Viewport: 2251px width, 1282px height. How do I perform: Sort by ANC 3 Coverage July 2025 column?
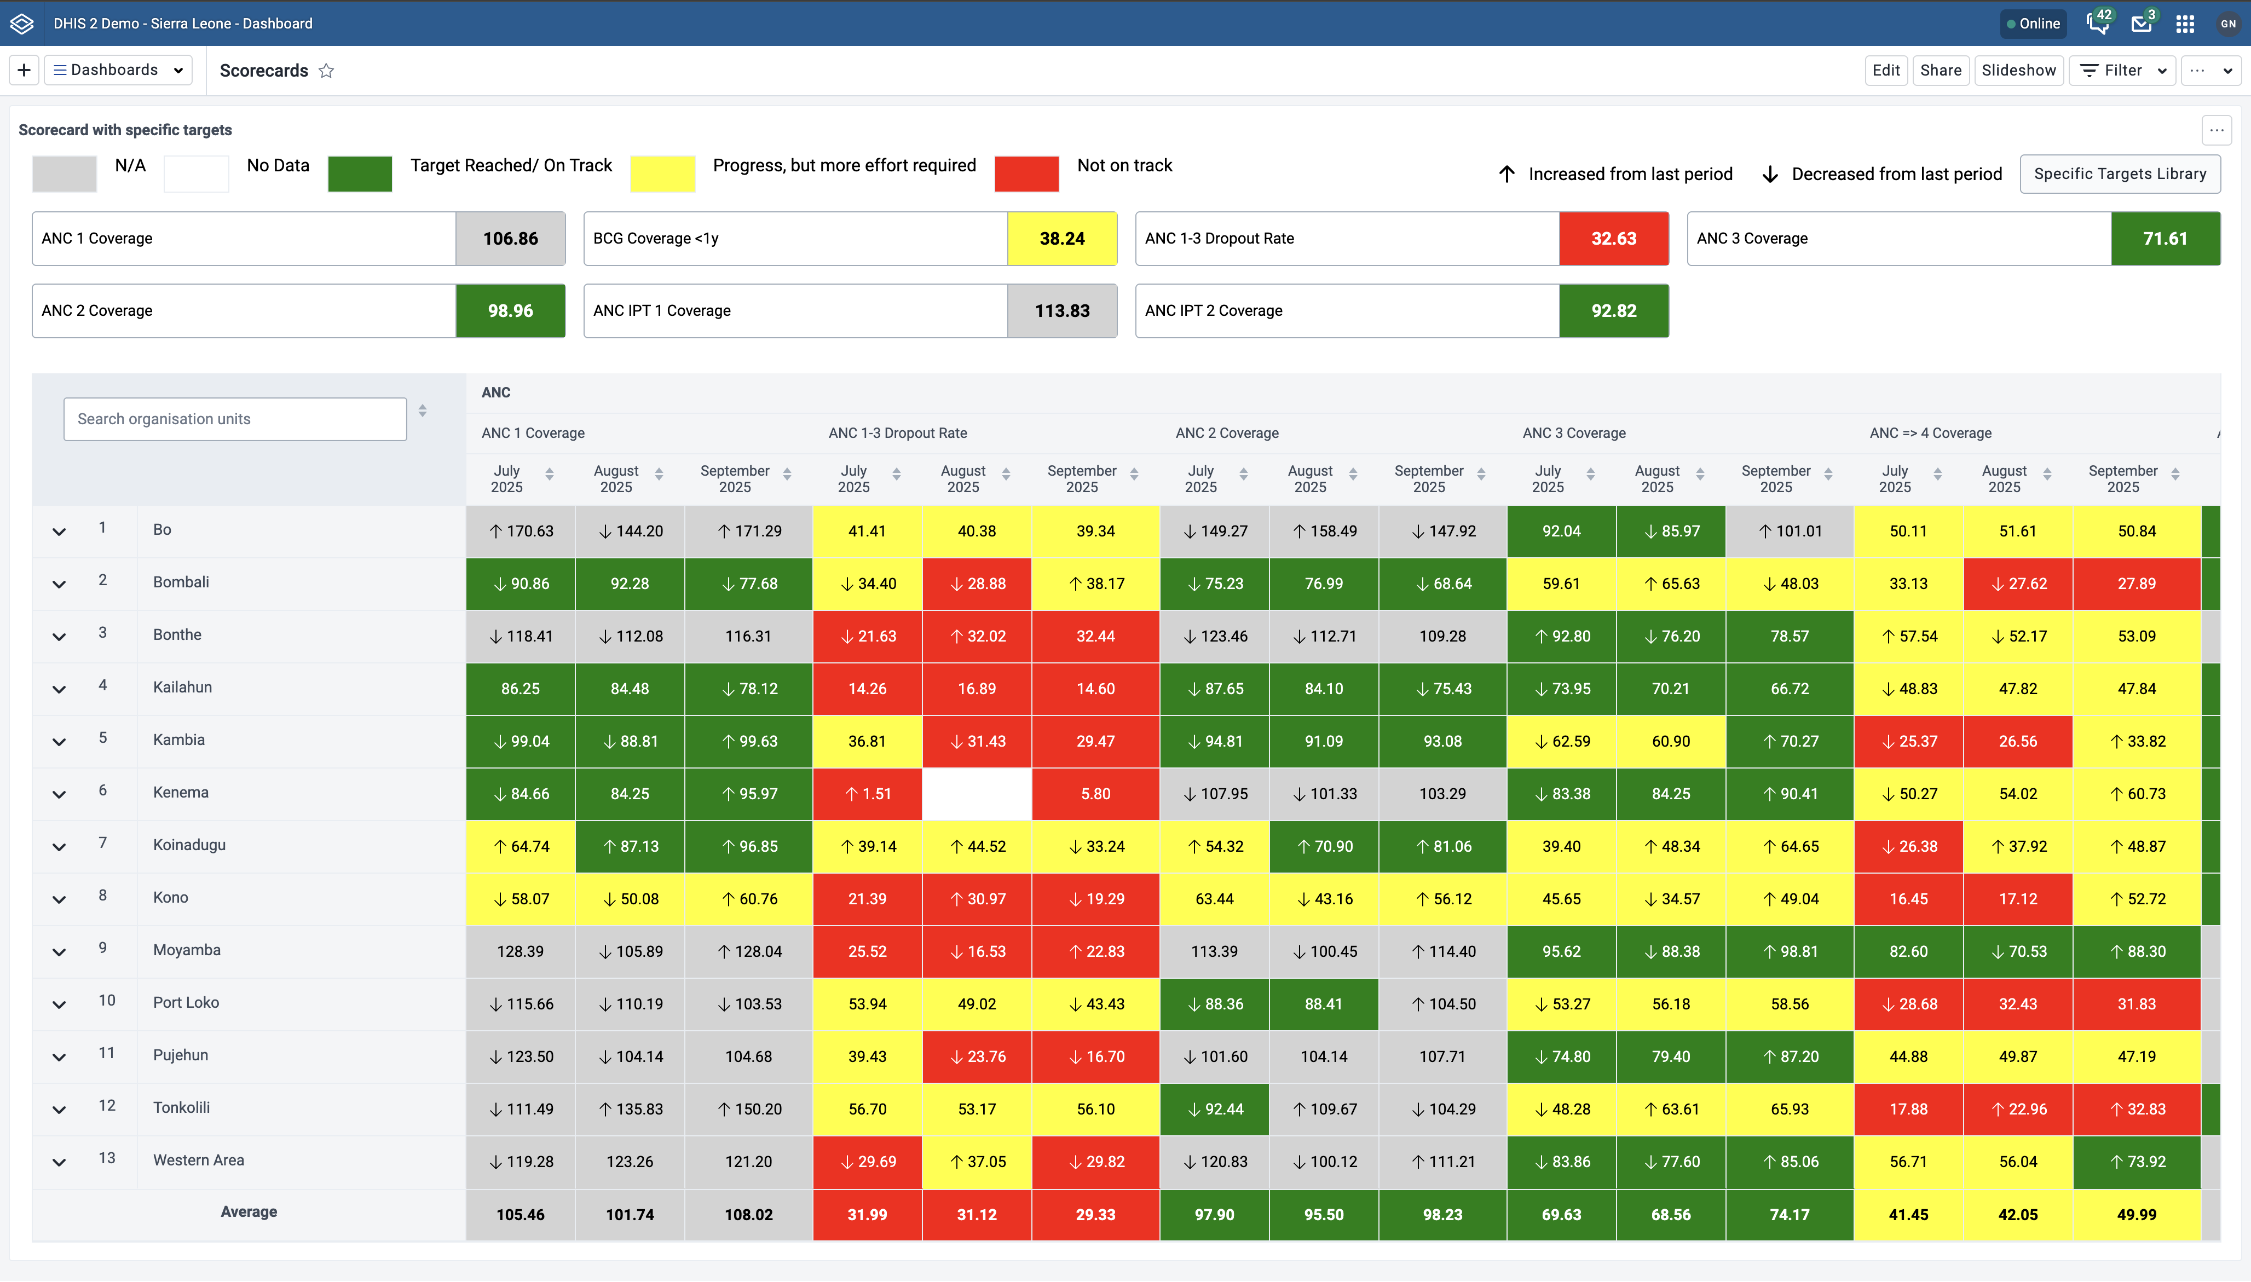click(x=1590, y=475)
